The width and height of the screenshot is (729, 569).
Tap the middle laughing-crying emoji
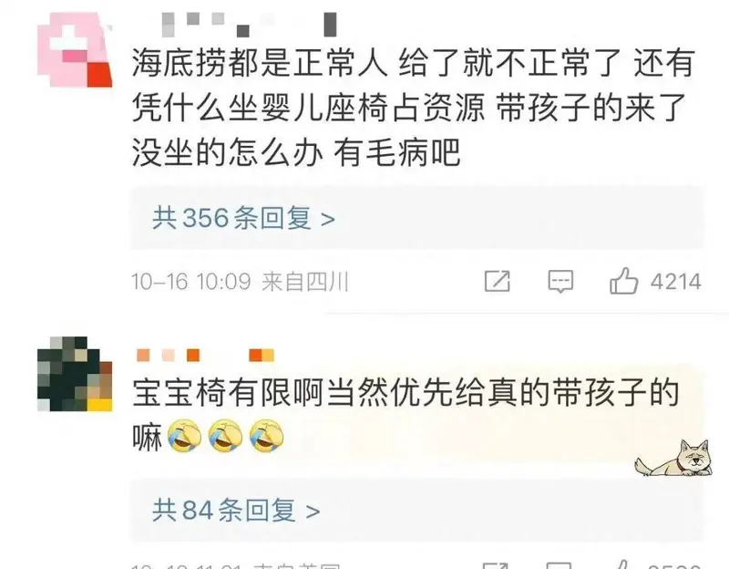pyautogui.click(x=225, y=436)
